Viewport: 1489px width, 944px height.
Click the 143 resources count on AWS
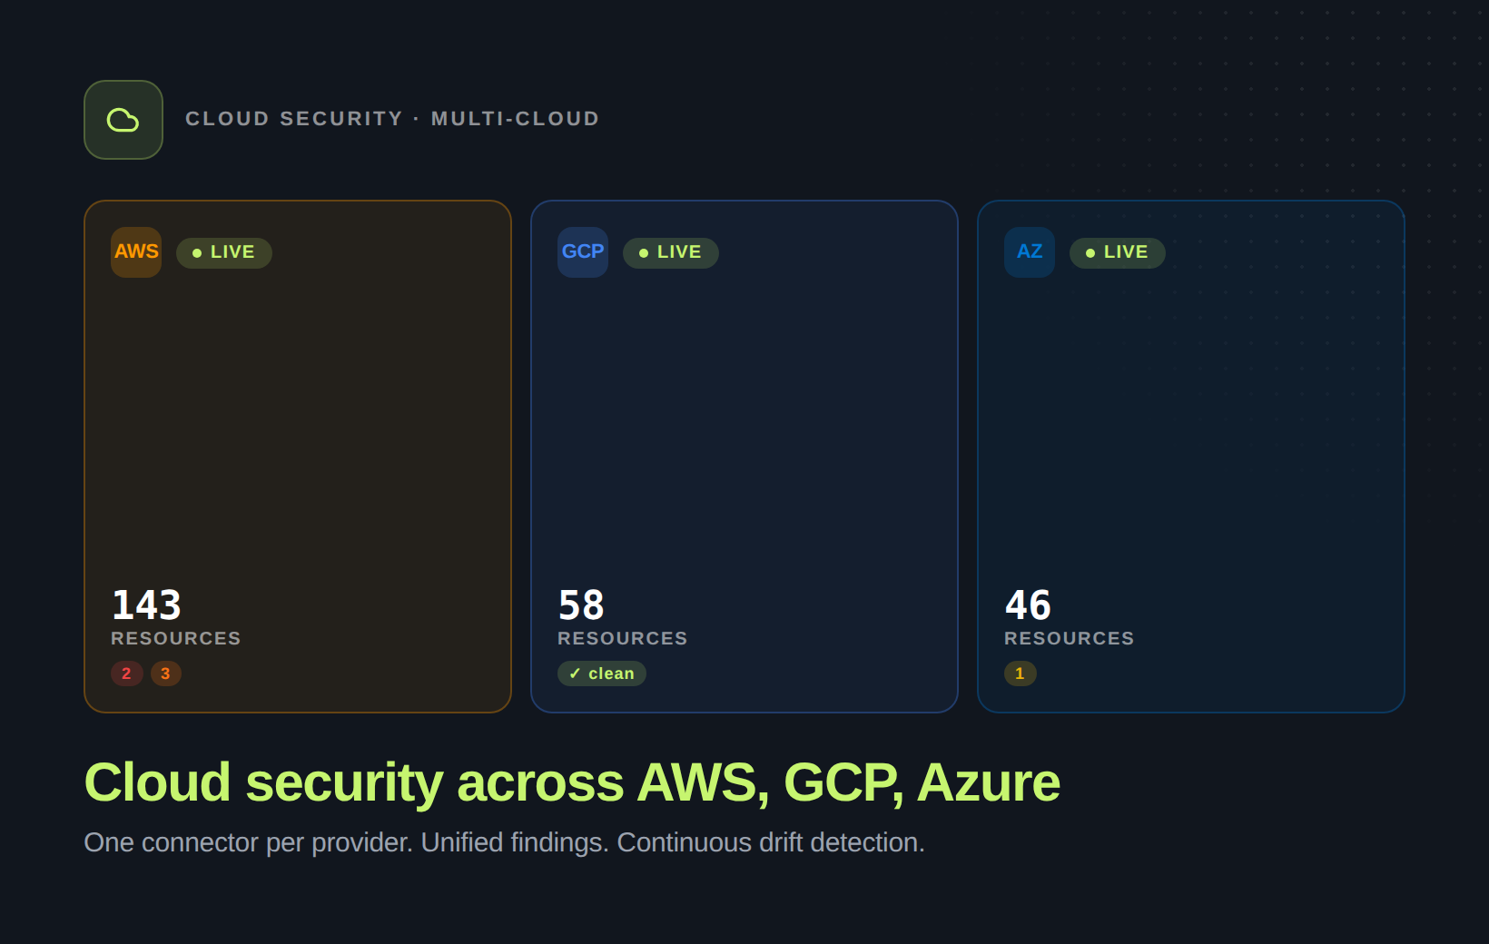point(146,605)
